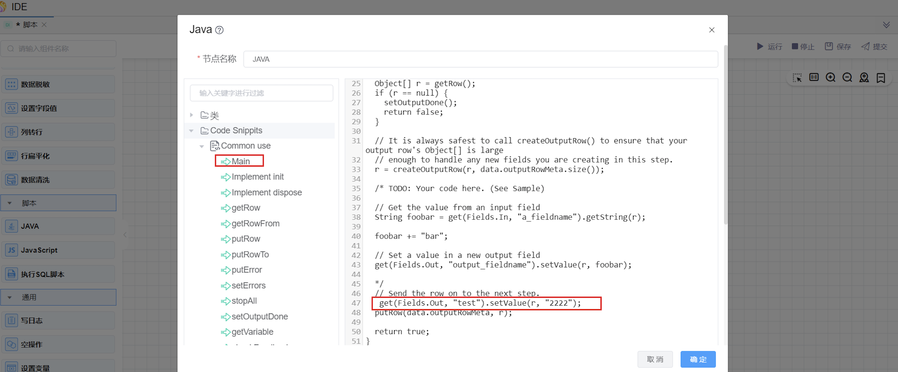
Task: Click the zoom-in magnifier icon on canvas toolbar
Action: click(x=830, y=77)
